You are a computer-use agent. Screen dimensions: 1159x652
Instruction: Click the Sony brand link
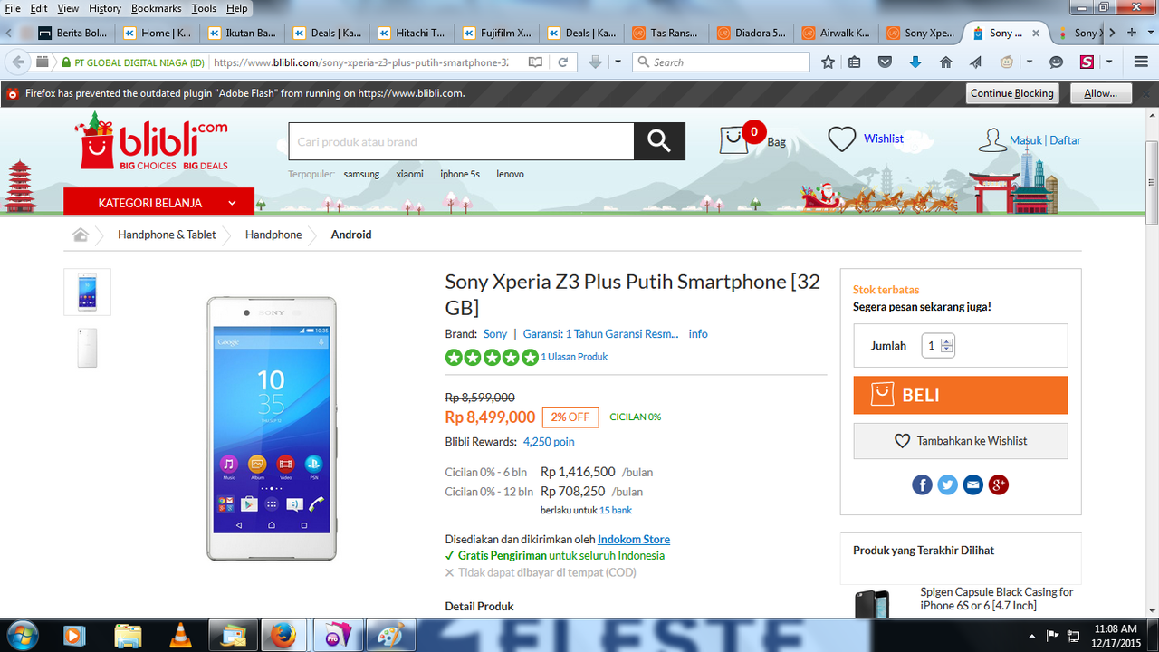pos(495,333)
